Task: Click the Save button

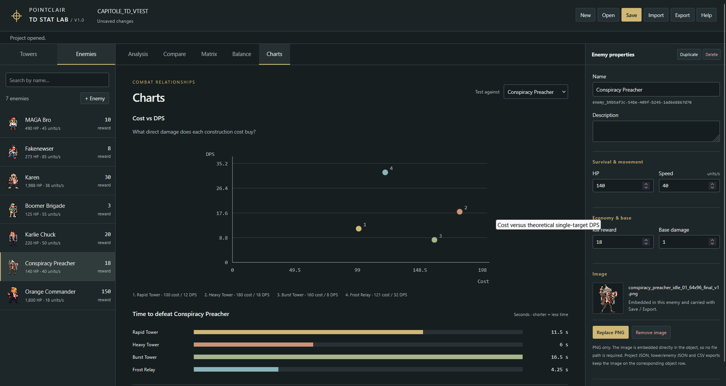Action: [x=631, y=15]
